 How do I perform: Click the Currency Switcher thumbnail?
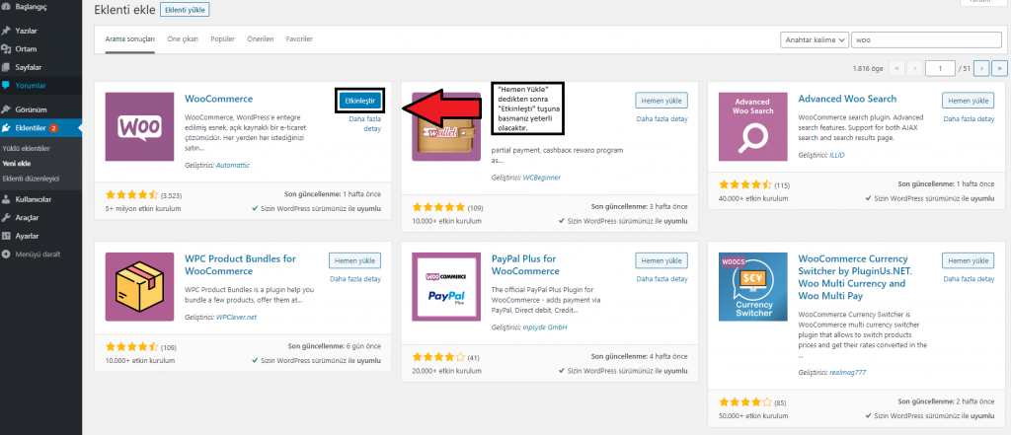[752, 287]
